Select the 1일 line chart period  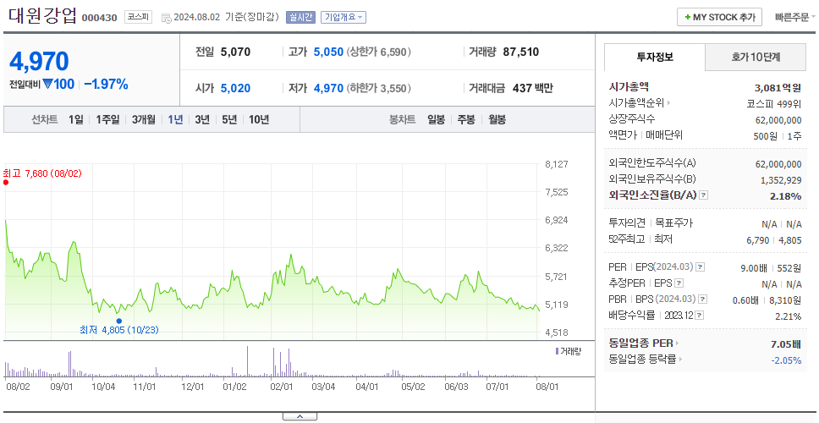[x=76, y=119]
